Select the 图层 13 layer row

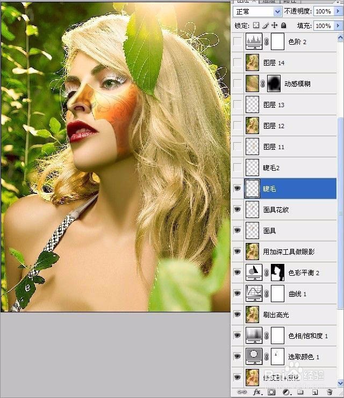(284, 104)
